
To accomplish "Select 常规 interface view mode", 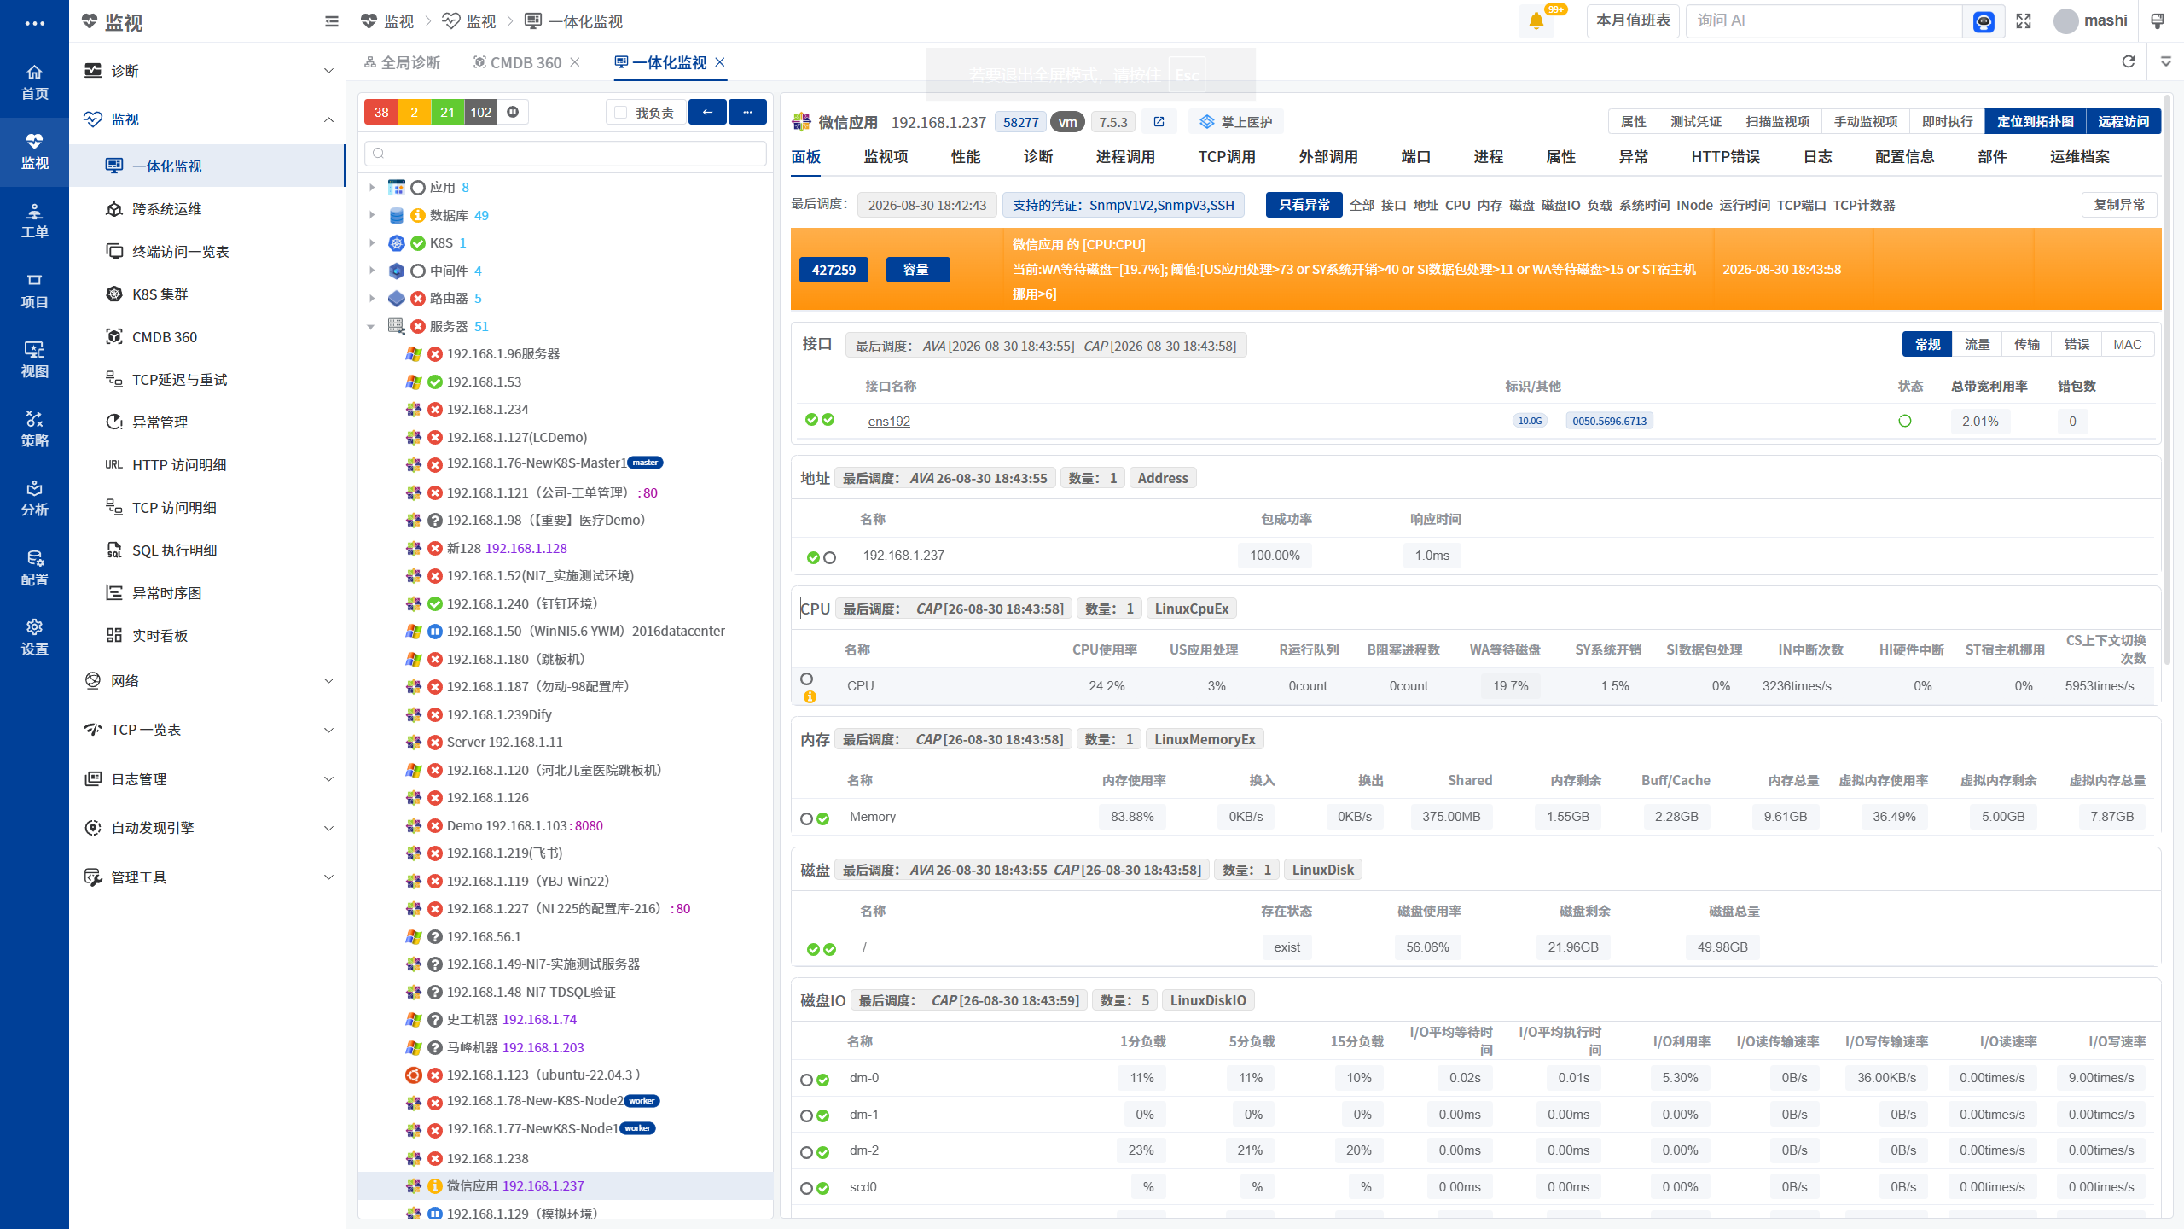I will [x=1927, y=344].
